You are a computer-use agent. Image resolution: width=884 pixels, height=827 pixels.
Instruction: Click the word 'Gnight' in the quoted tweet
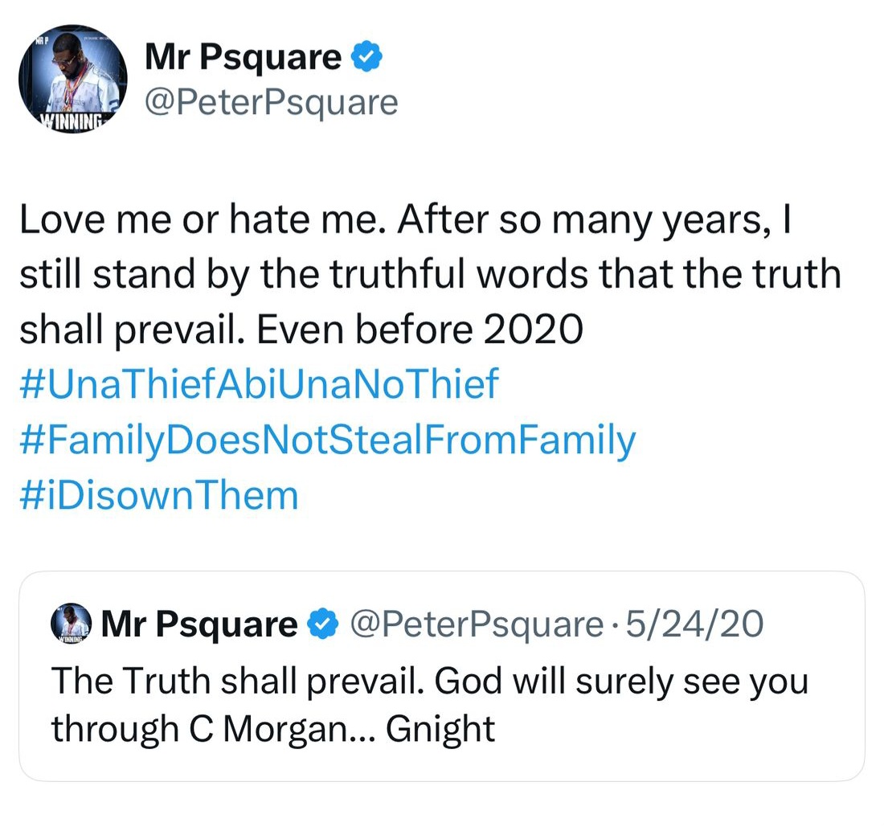(x=440, y=729)
